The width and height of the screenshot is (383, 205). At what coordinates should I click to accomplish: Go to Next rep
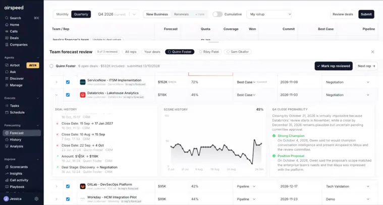pos(366,66)
